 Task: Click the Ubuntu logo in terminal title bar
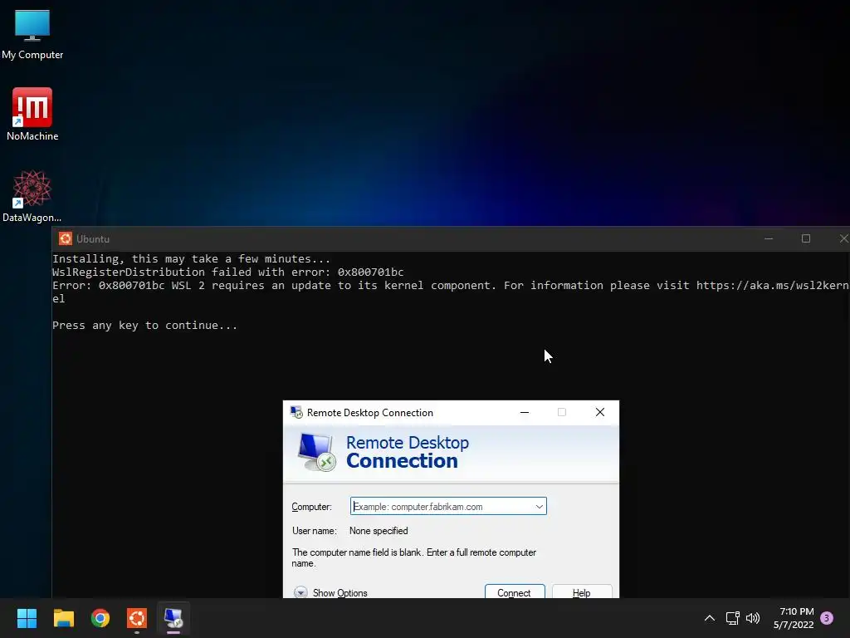pyautogui.click(x=66, y=238)
